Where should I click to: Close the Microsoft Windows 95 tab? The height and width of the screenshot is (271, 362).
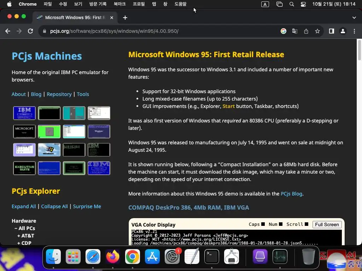pyautogui.click(x=112, y=18)
